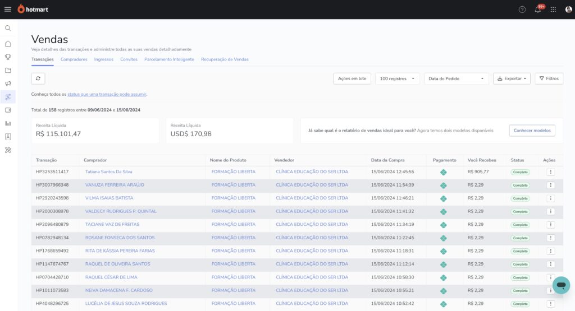The height and width of the screenshot is (311, 575).
Task: Open notifications bell with 99+ badge
Action: pyautogui.click(x=538, y=9)
